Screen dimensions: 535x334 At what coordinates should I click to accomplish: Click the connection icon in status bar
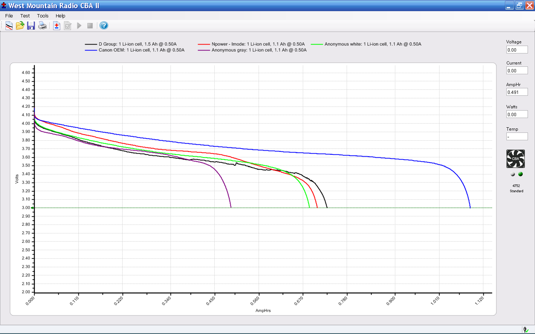coord(526,330)
